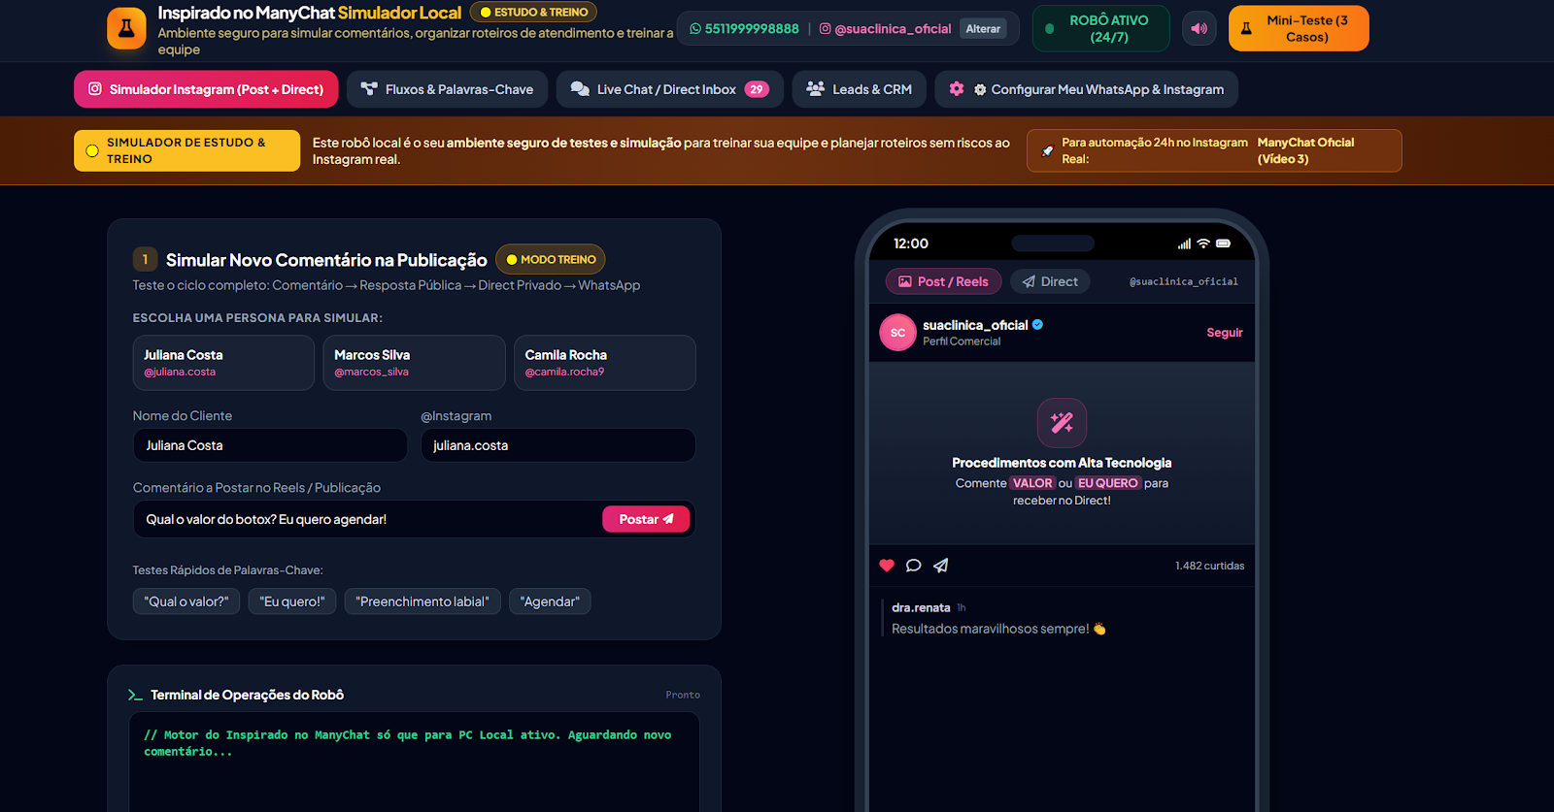Image resolution: width=1554 pixels, height=812 pixels.
Task: Click the @suaclinica_oficial Instagram handle in header
Action: [885, 28]
